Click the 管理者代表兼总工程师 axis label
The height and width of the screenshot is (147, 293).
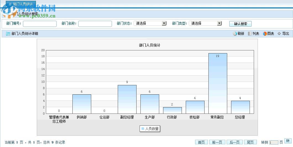click(59, 119)
